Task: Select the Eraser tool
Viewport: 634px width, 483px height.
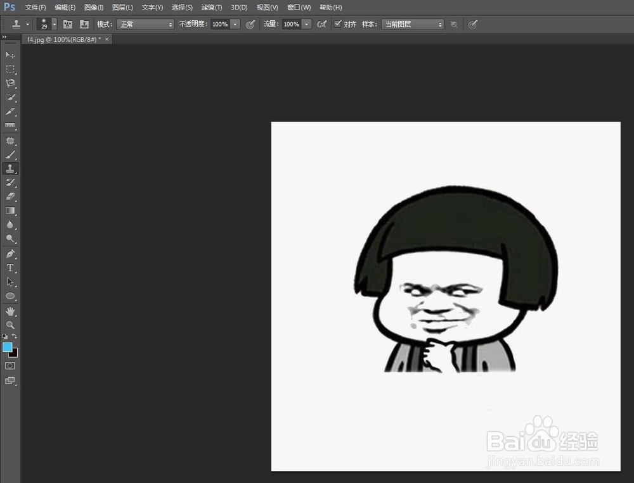Action: point(10,197)
